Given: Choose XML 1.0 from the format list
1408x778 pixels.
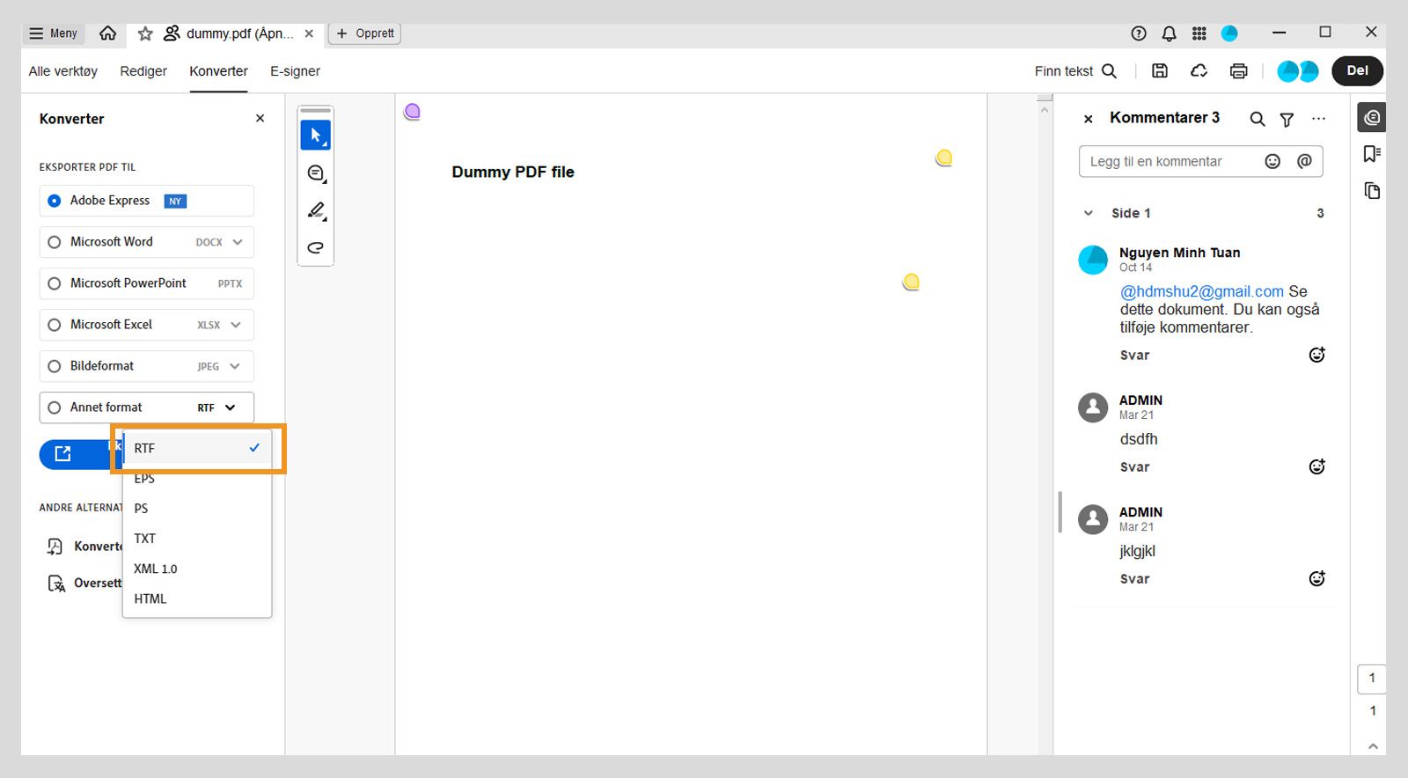Looking at the screenshot, I should click(x=197, y=569).
